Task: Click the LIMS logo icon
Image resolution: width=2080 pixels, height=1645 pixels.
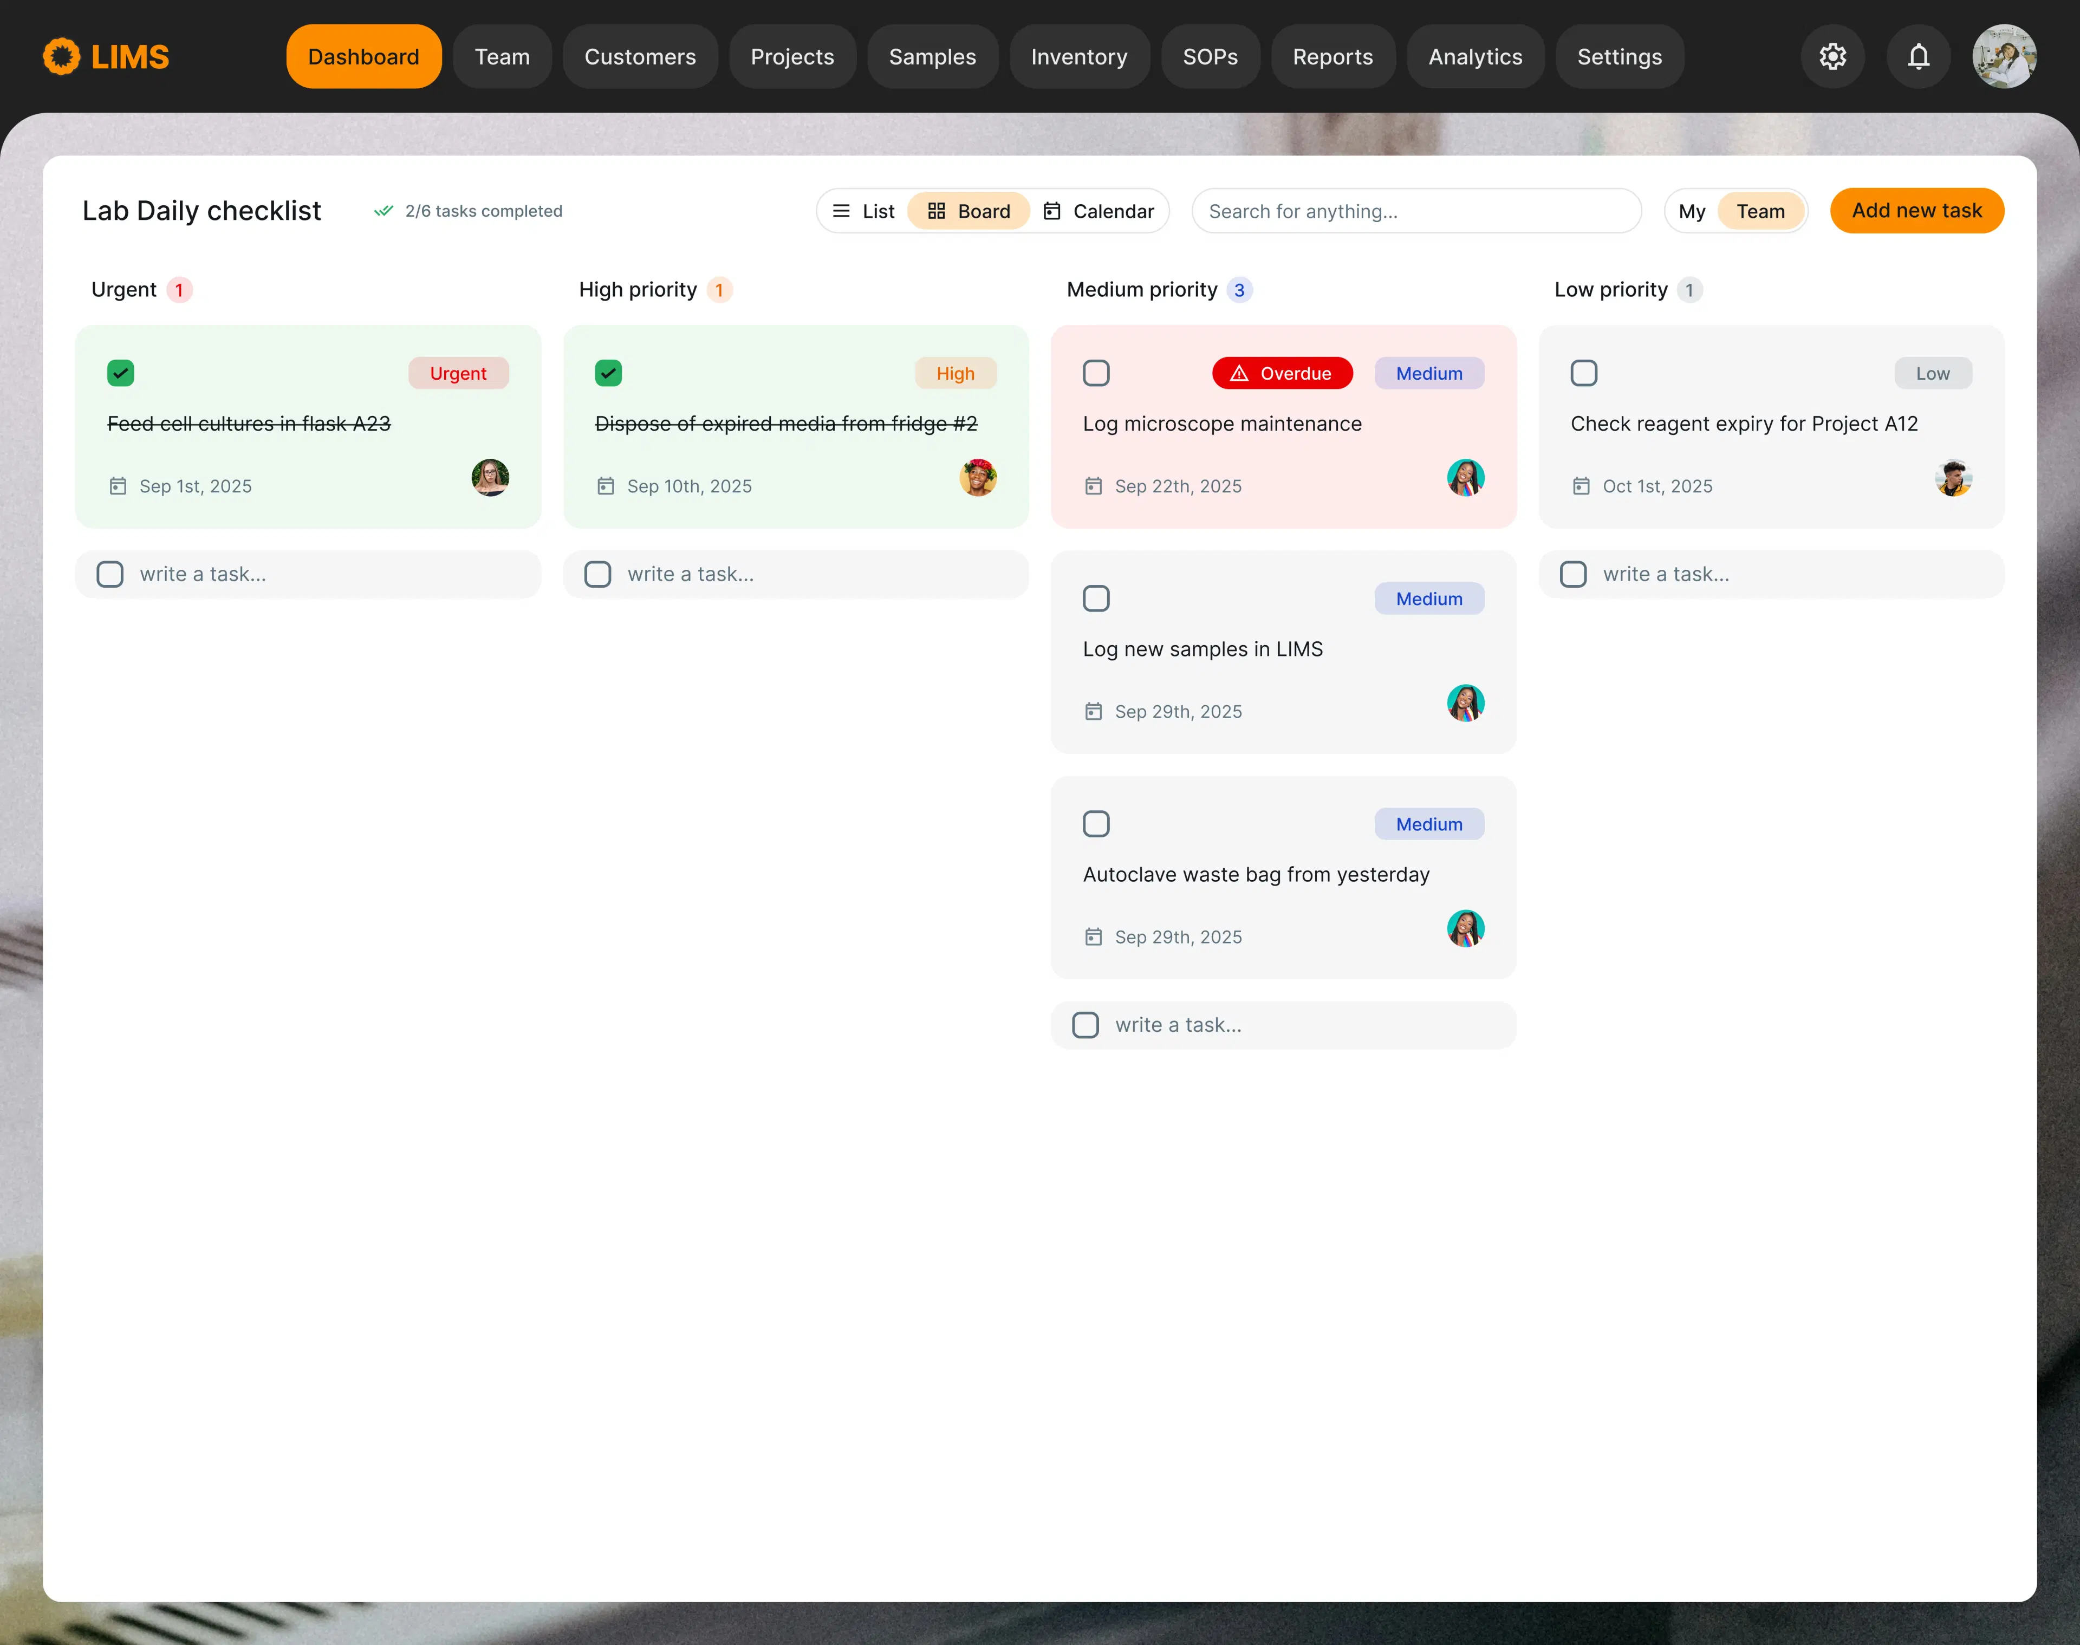Action: click(x=62, y=57)
